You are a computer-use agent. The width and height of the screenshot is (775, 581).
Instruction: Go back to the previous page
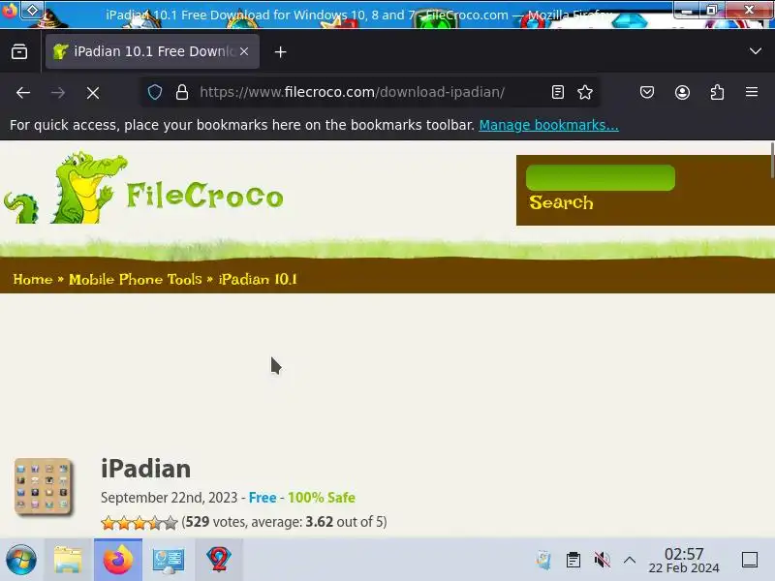pos(23,92)
